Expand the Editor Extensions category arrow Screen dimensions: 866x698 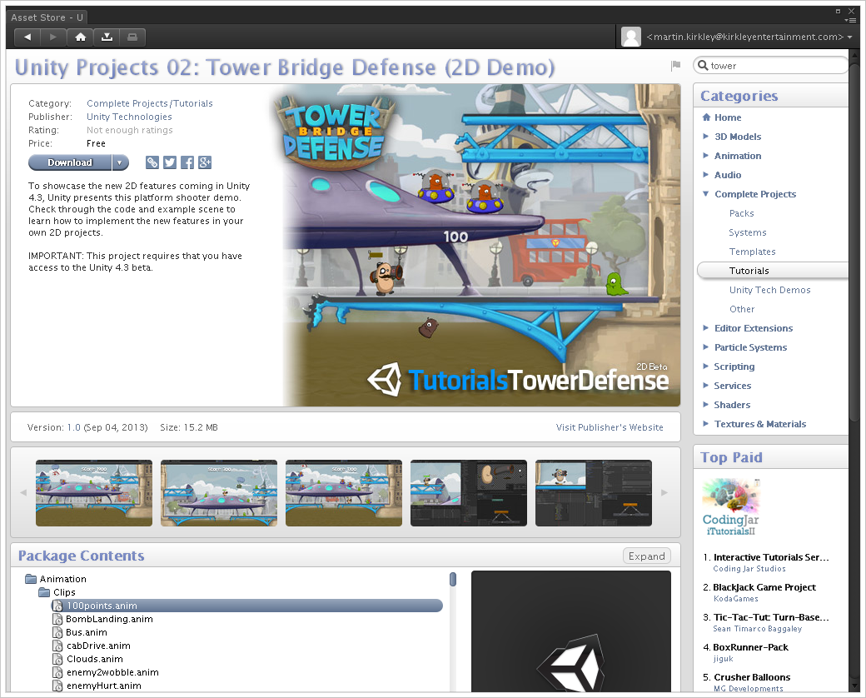click(705, 327)
